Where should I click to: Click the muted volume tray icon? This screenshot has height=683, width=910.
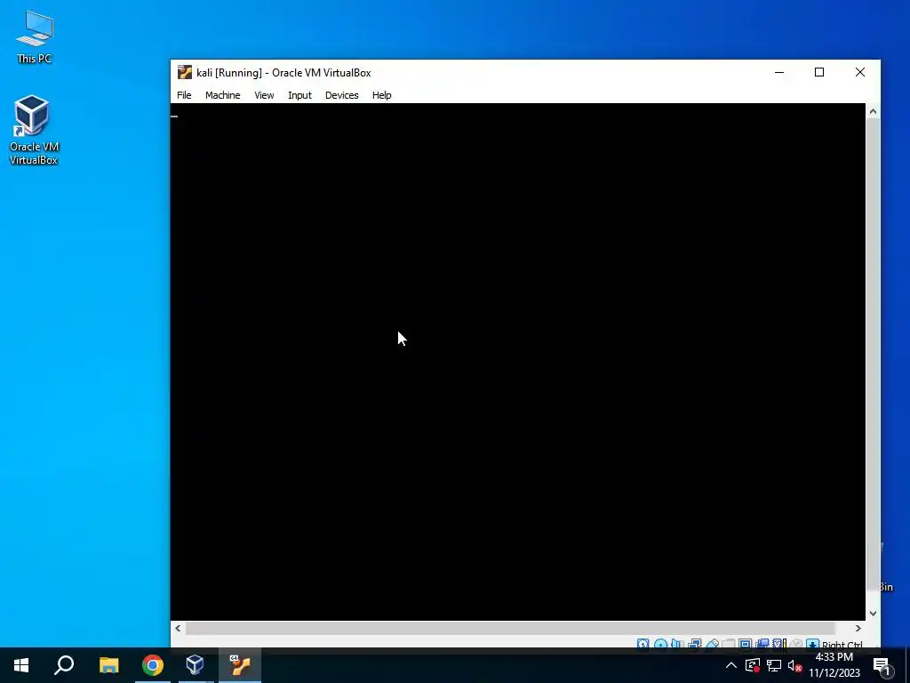[795, 665]
